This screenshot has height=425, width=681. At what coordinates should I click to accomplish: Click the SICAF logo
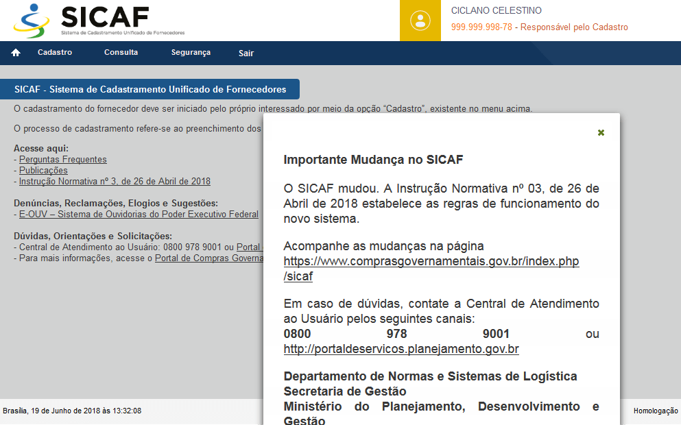coord(99,21)
